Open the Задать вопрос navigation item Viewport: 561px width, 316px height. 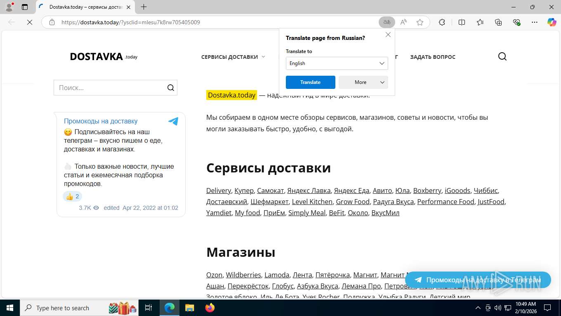coord(433,57)
